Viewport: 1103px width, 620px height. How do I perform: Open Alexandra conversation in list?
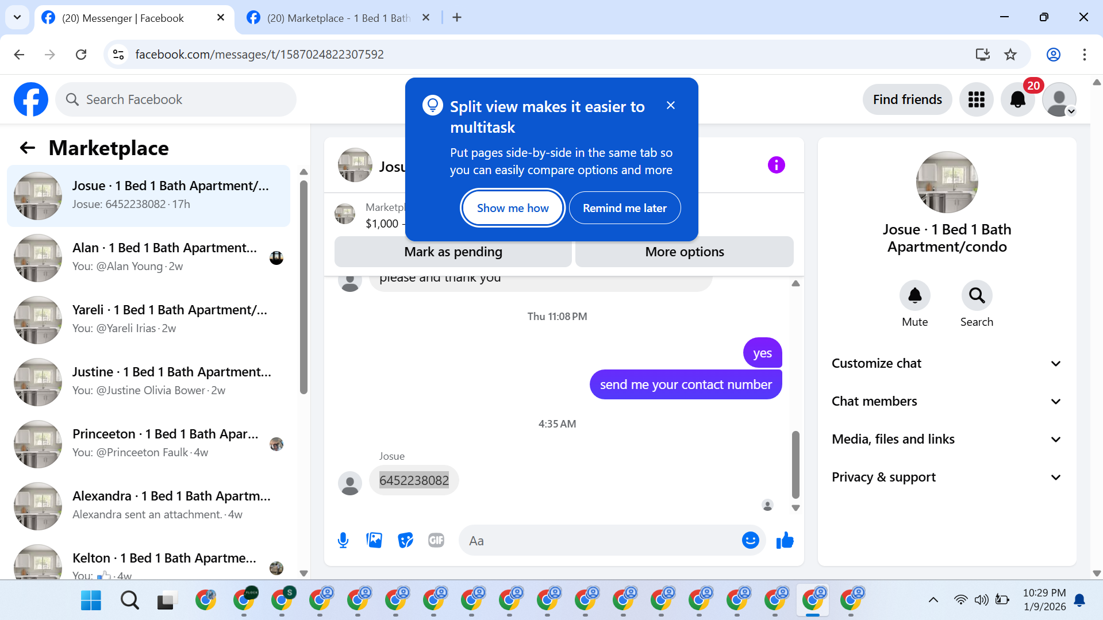148,506
